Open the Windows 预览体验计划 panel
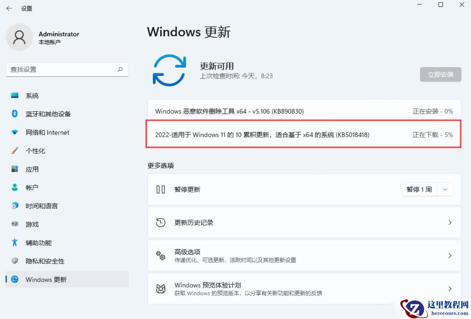Image resolution: width=471 pixels, height=319 pixels. 304,289
